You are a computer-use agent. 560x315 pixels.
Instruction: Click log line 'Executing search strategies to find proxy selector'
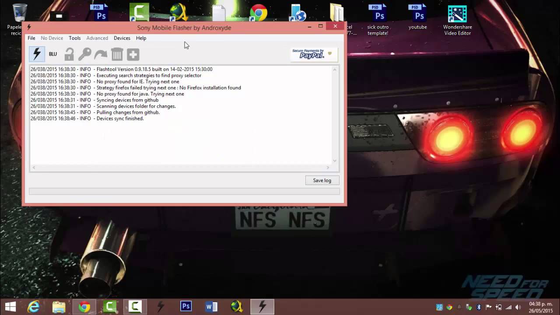(x=116, y=75)
